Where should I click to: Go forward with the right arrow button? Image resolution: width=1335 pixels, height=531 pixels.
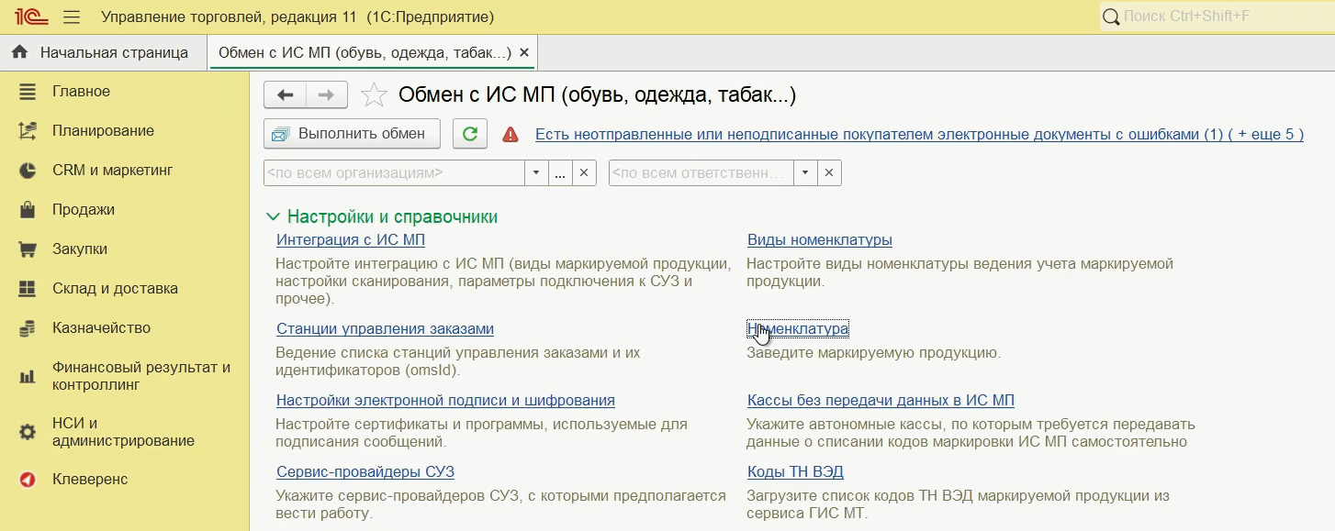click(x=327, y=94)
